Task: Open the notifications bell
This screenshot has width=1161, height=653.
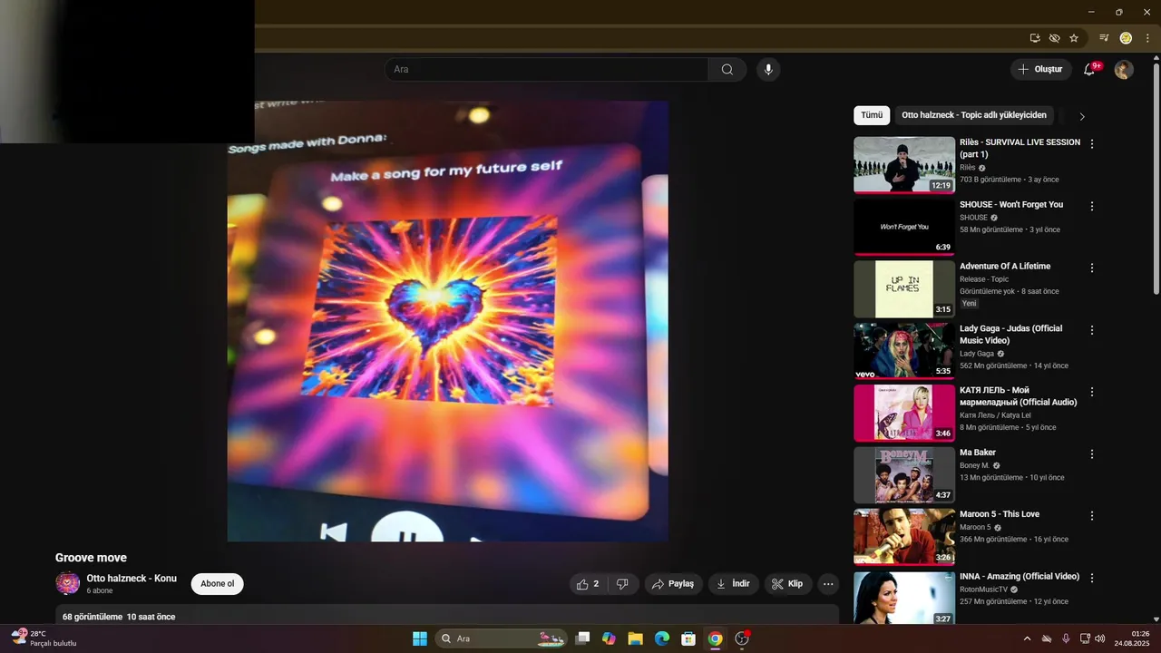Action: [x=1089, y=70]
